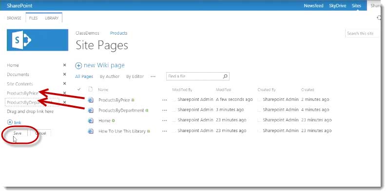This screenshot has height=194, width=388.
Task: Save the navigation edits
Action: (18, 133)
